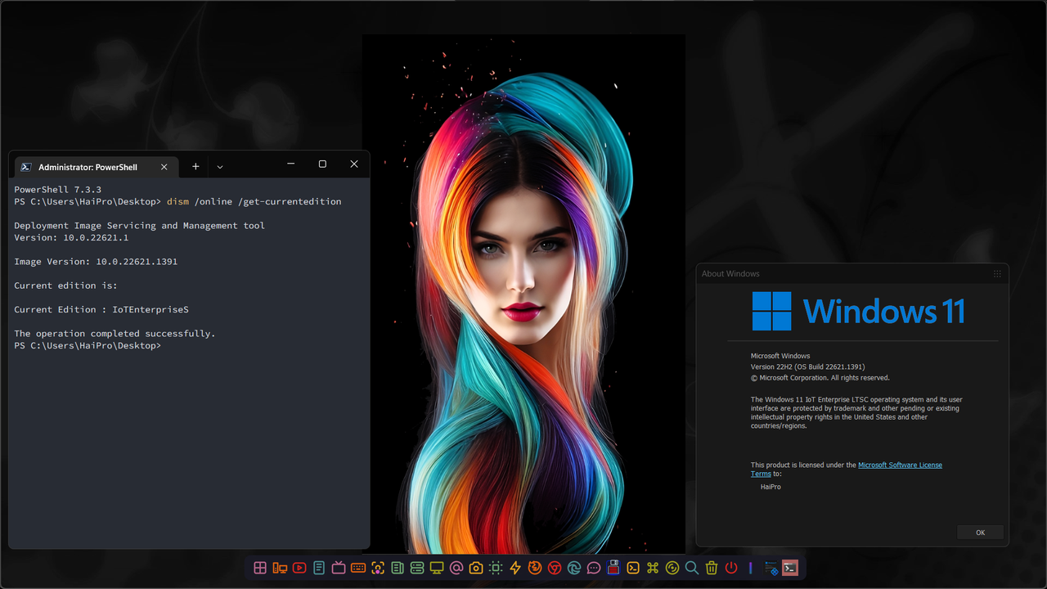Open the new tab dropdown chevron in PowerShell
The image size is (1047, 589).
(219, 166)
